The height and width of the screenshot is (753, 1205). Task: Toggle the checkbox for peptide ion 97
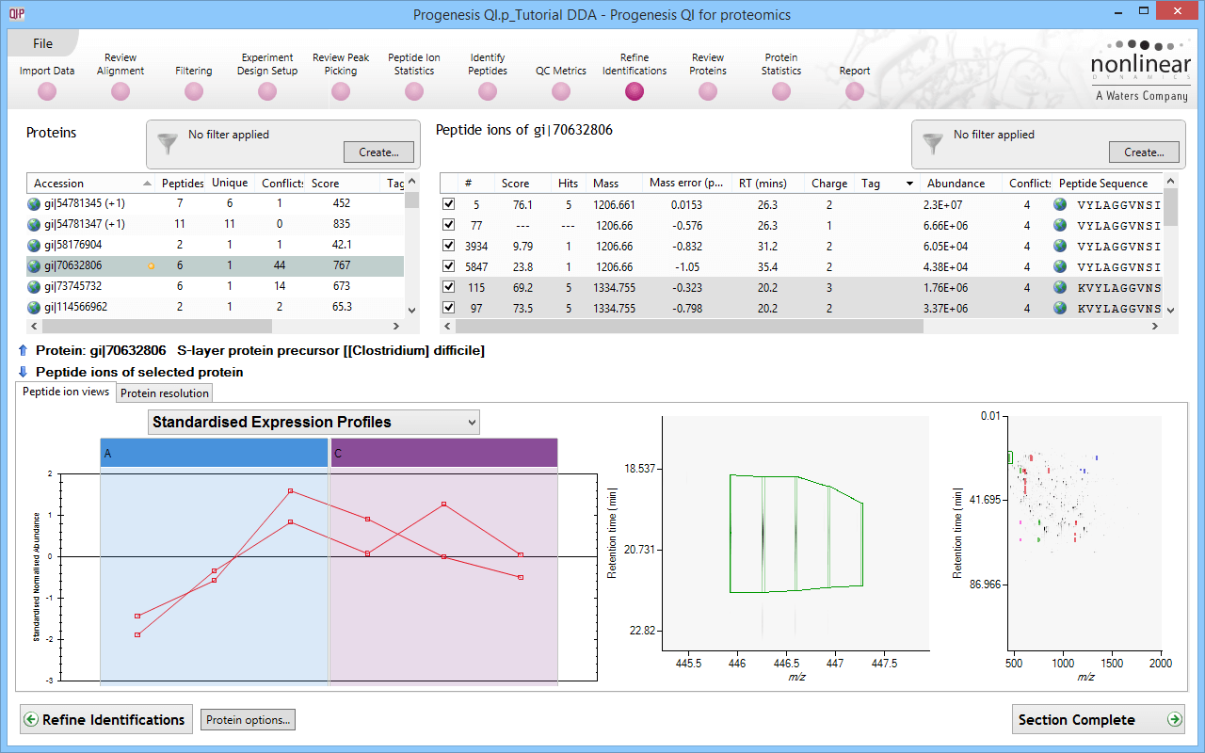coord(449,308)
